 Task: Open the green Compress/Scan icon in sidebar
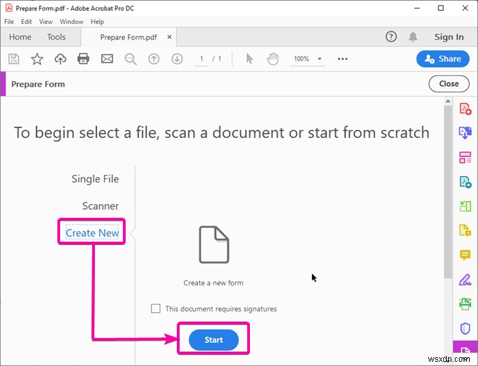point(465,206)
